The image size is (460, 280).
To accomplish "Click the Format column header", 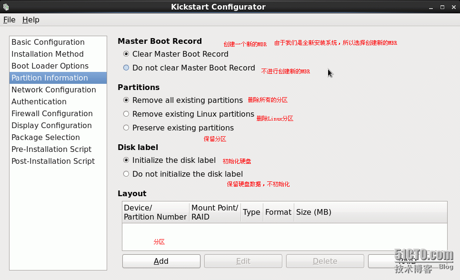I will tap(279, 212).
